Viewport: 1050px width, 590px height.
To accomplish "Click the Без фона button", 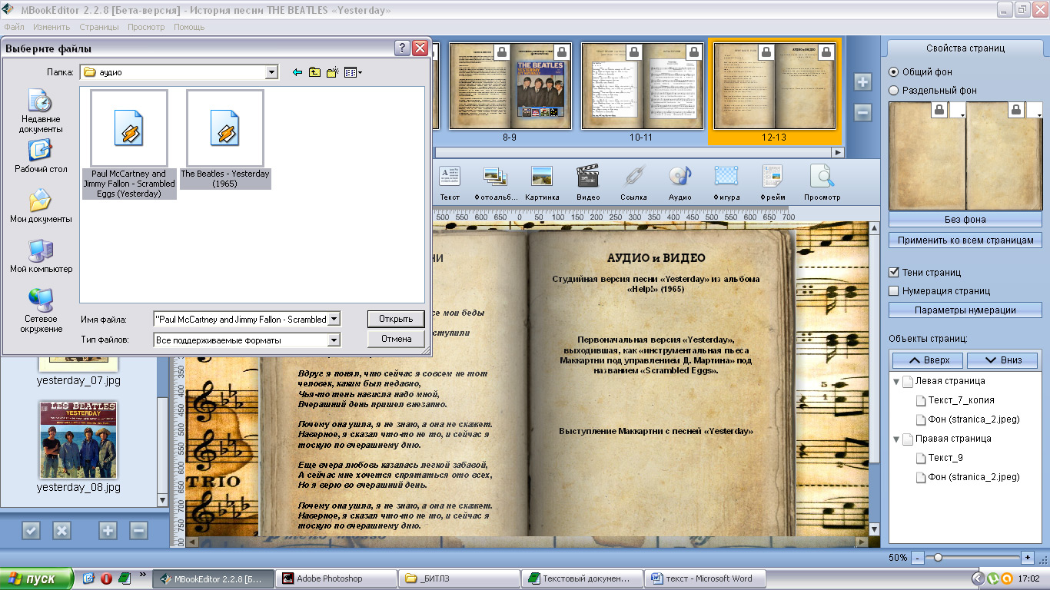I will 965,219.
